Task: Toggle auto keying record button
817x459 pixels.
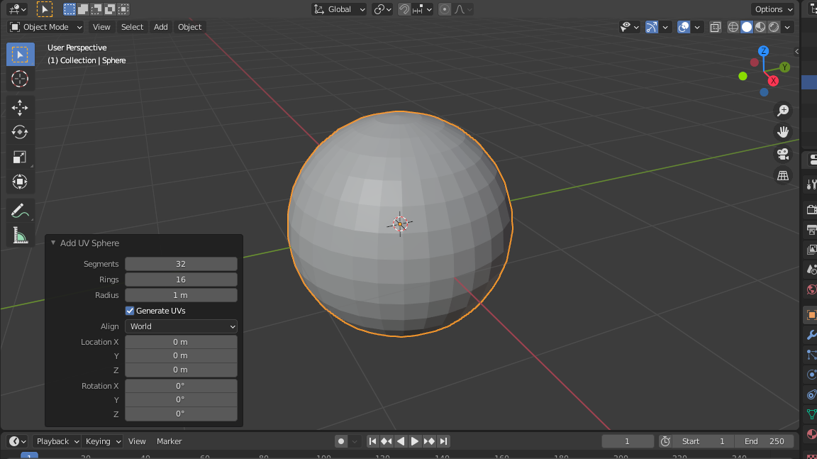Action: coord(340,441)
